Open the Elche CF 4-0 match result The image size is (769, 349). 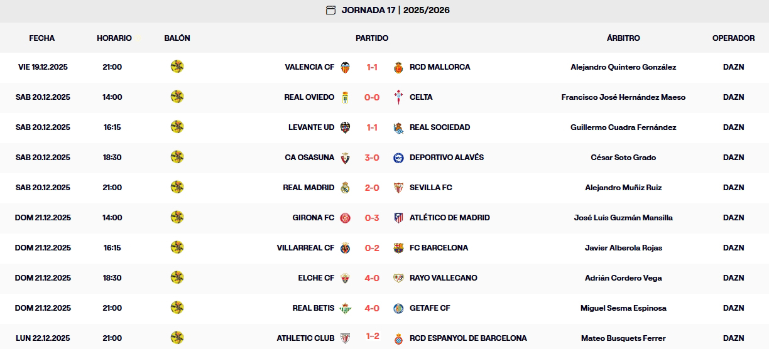[x=372, y=278]
